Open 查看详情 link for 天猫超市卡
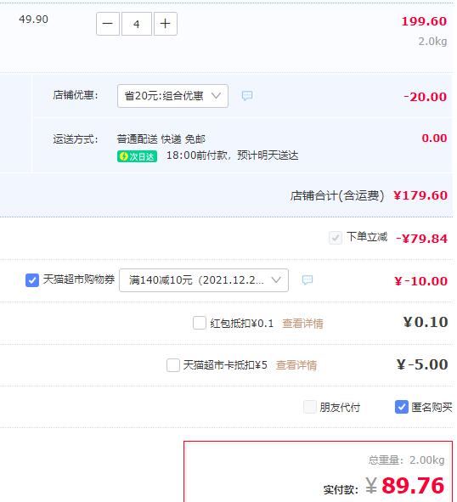Screen dimensions: 457x502 click(296, 365)
